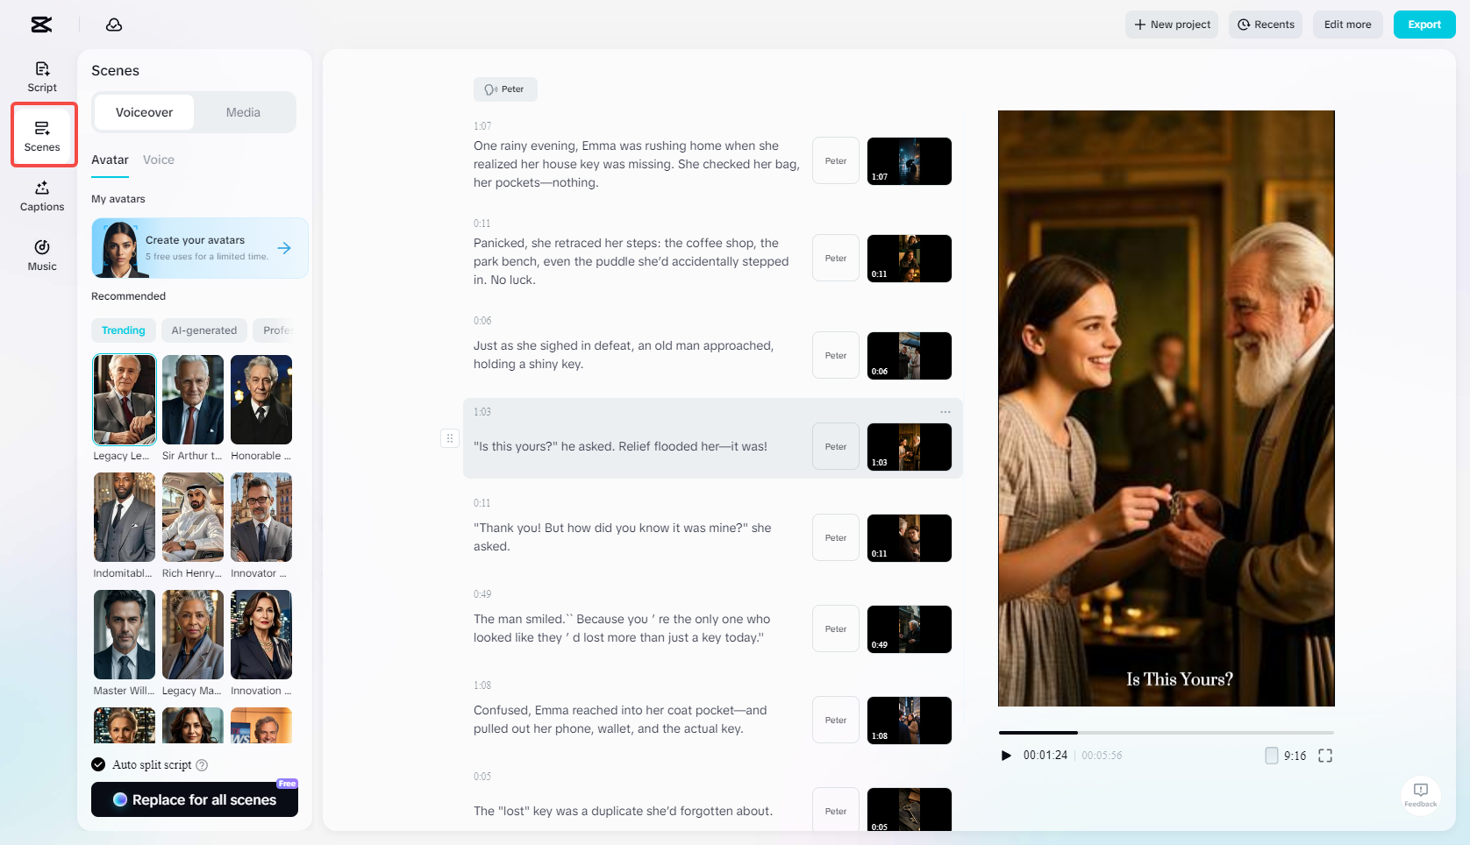Screen dimensions: 1470x845
Task: Select the Rich Henry avatar thumbnail
Action: click(192, 517)
